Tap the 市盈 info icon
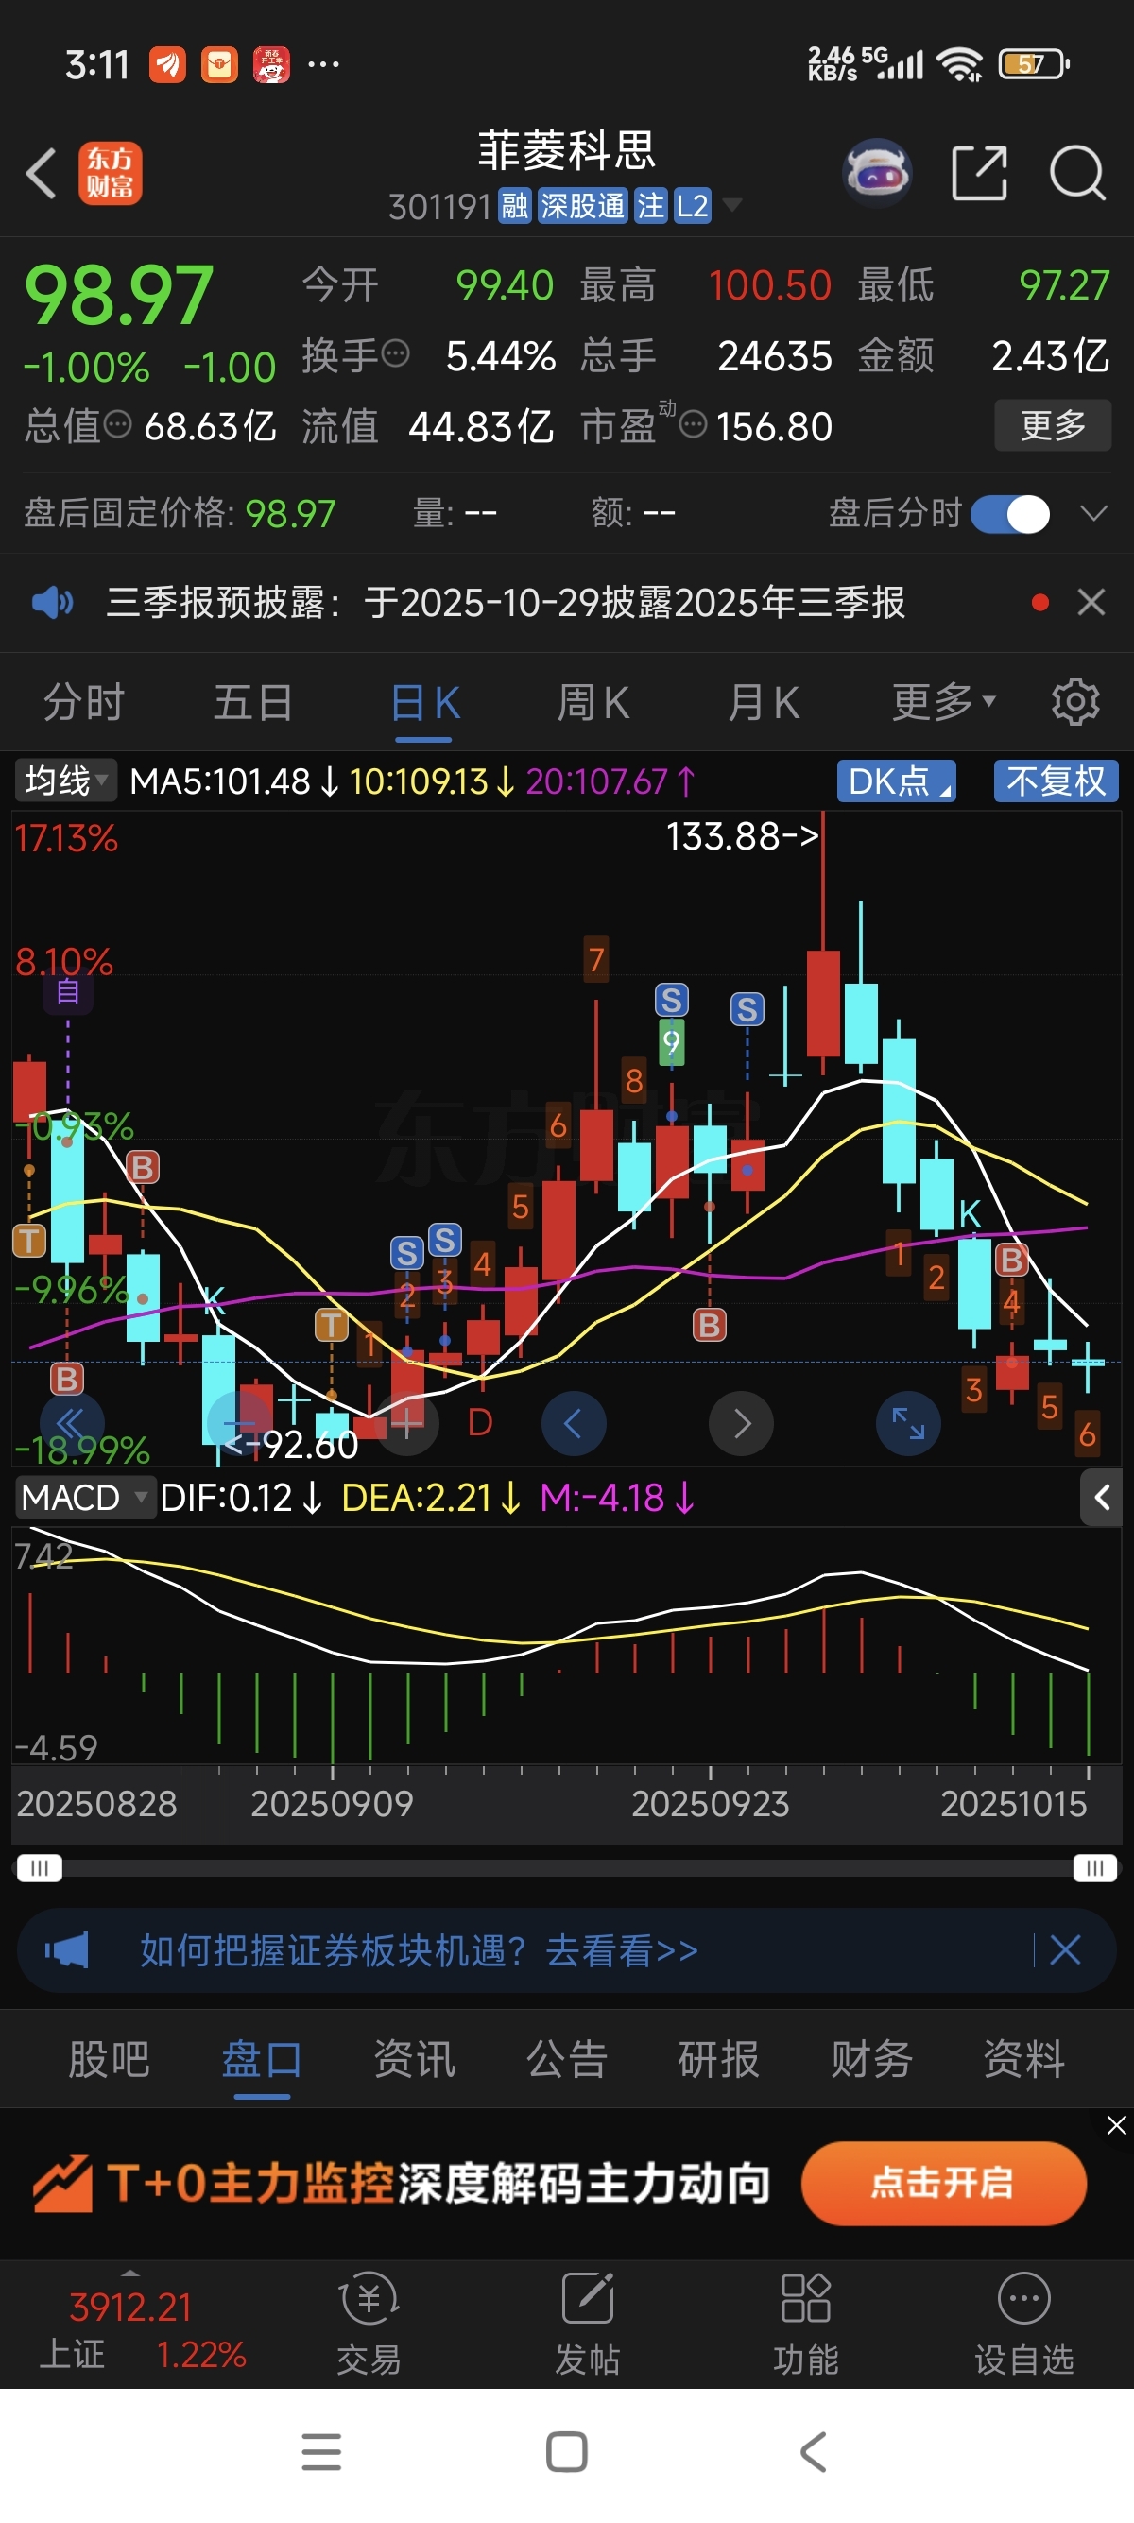Screen dimensions: 1134x2523 tap(693, 425)
